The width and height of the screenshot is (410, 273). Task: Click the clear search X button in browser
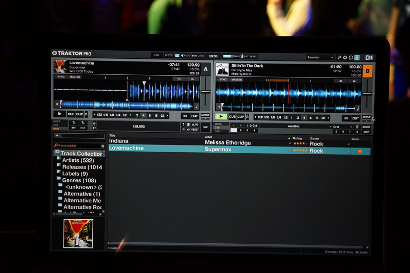click(102, 146)
